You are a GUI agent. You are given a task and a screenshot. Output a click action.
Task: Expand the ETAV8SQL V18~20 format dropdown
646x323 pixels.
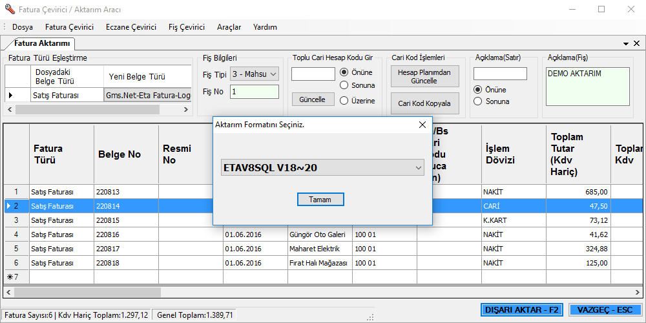click(x=419, y=168)
